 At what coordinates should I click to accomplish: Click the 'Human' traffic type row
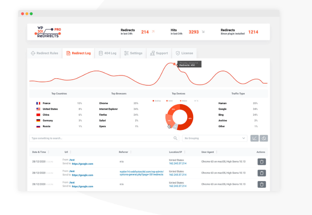[x=238, y=103]
